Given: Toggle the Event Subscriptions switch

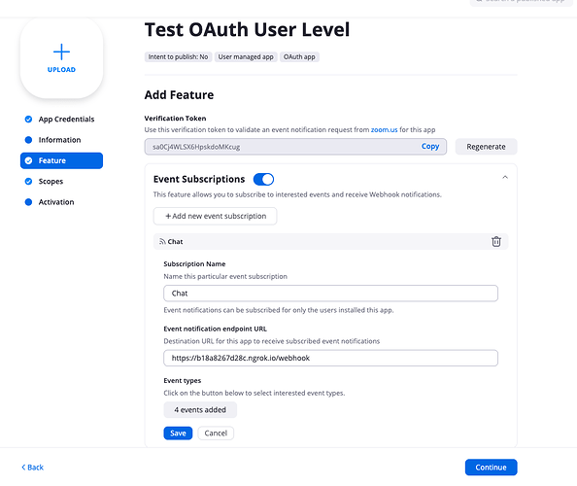Looking at the screenshot, I should click(263, 179).
